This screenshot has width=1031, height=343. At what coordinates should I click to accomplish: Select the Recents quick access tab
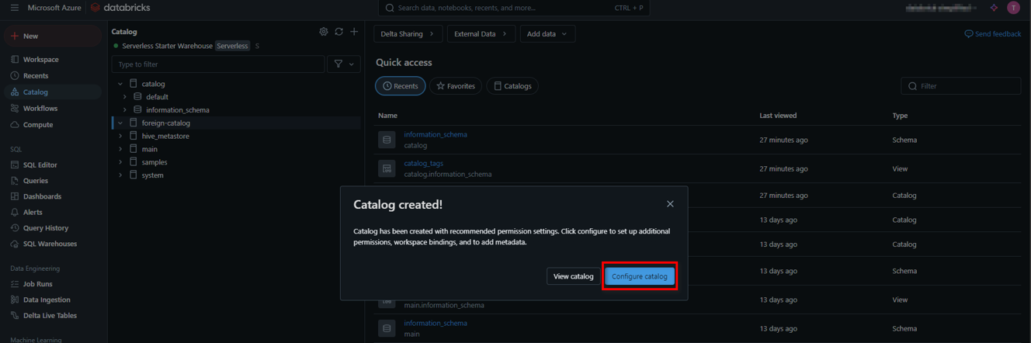pyautogui.click(x=401, y=86)
